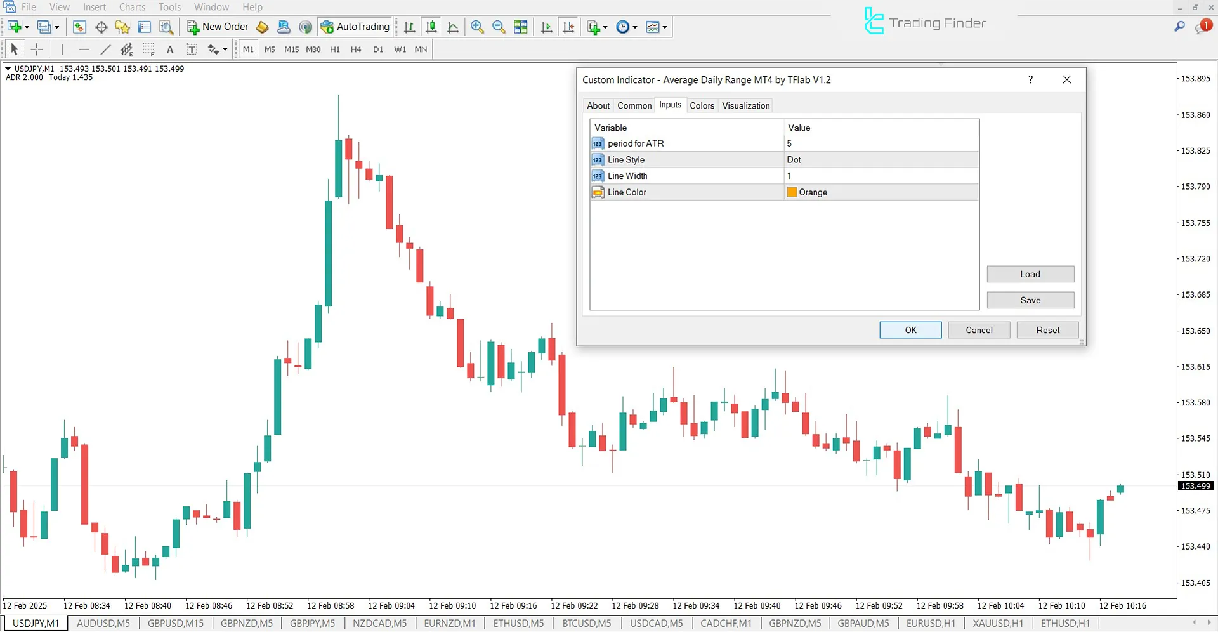Click the orange Line Color swatch

pyautogui.click(x=791, y=192)
